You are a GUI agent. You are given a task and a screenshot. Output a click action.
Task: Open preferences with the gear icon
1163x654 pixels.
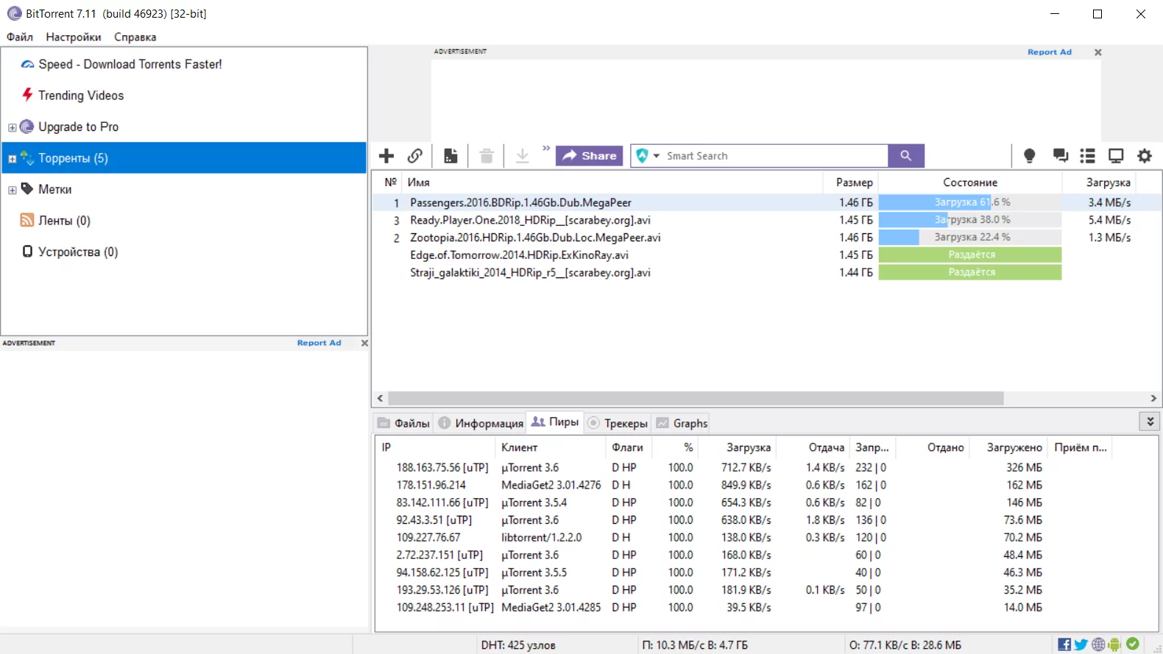[1145, 156]
